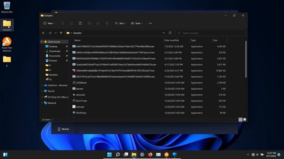Go back with the back arrow

(43, 33)
